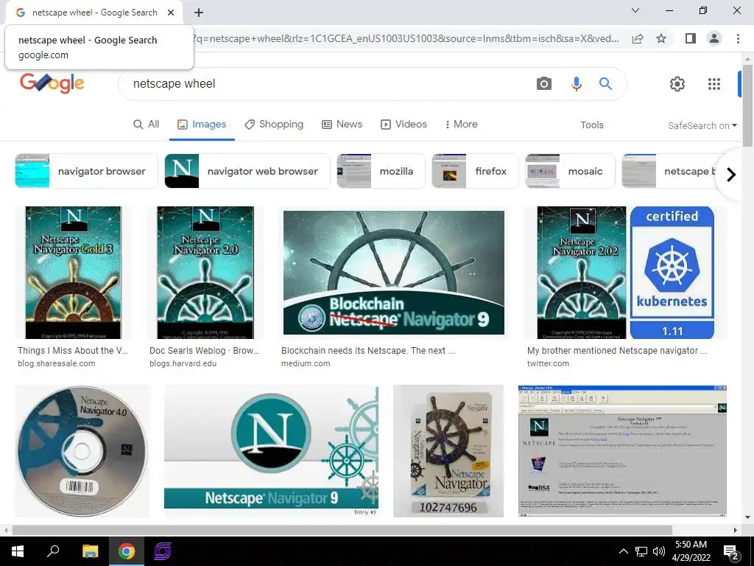This screenshot has height=566, width=754.
Task: Open Chrome three-dot menu
Action: 738,38
